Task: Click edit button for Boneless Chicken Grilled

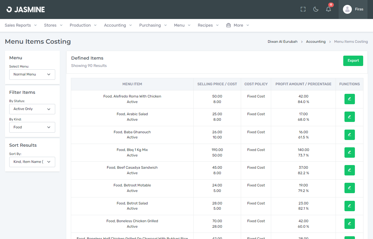Action: point(349,224)
